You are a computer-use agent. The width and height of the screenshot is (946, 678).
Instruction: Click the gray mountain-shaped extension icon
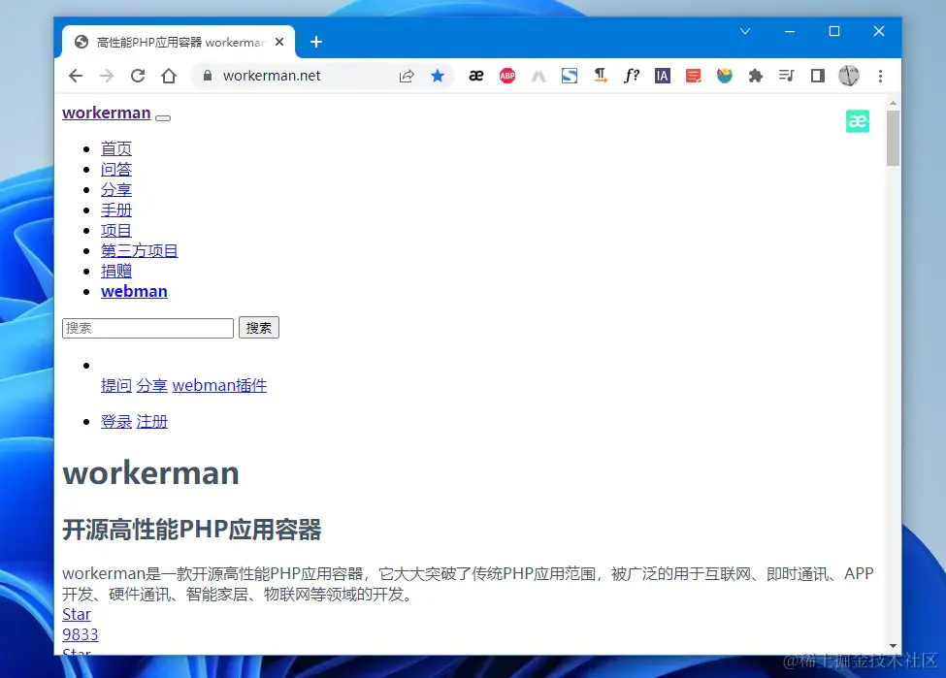[x=538, y=76]
